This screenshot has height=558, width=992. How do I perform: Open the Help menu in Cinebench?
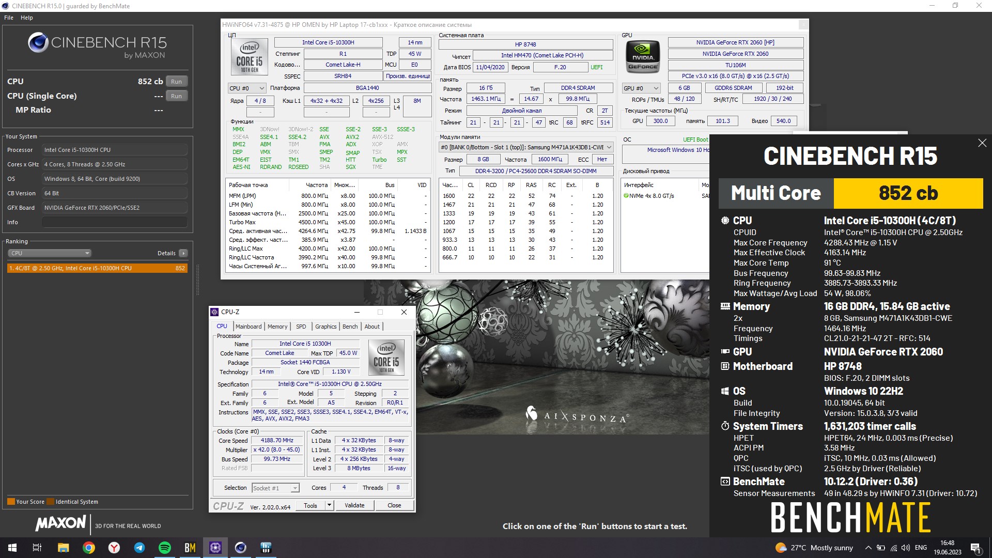click(27, 18)
